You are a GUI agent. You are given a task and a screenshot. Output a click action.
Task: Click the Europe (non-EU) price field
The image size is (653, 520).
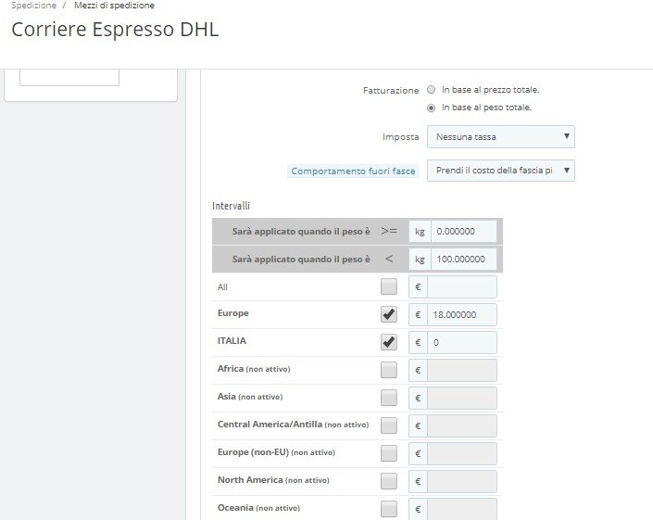pyautogui.click(x=462, y=453)
